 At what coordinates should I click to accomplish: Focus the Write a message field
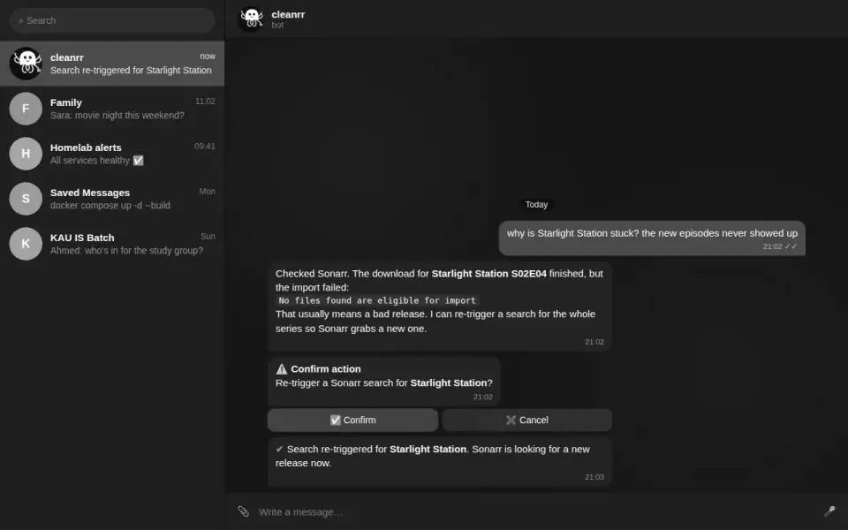click(536, 511)
